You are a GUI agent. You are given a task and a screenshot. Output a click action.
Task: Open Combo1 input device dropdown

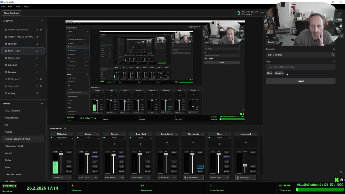click(62, 178)
